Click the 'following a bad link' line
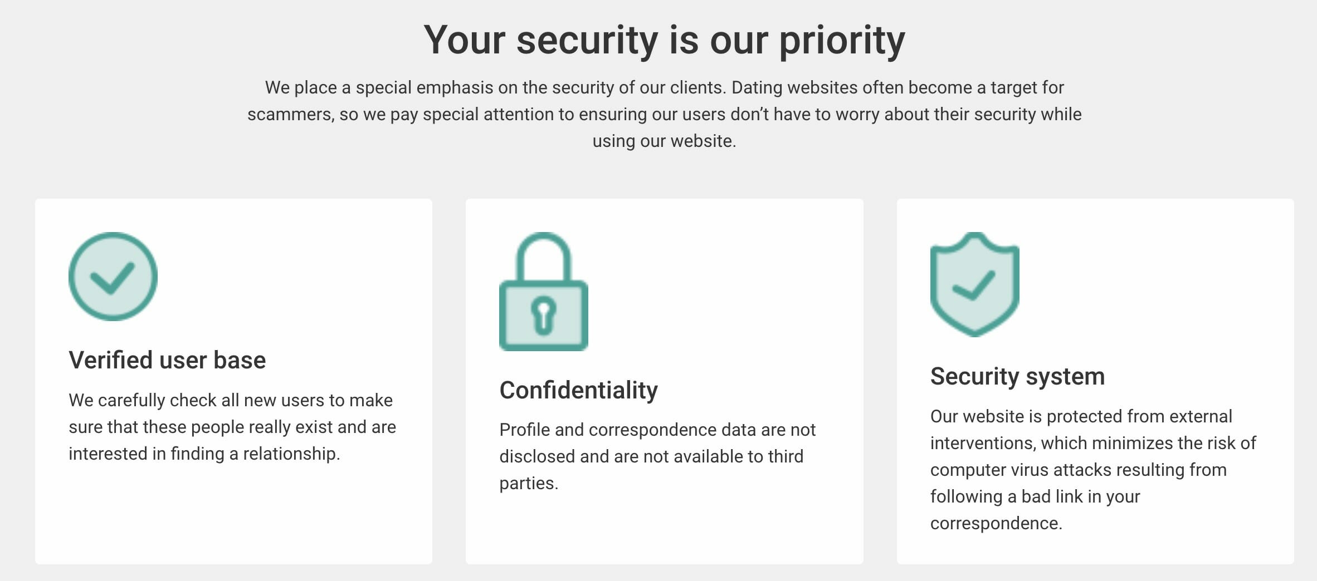The height and width of the screenshot is (581, 1317). pyautogui.click(x=1035, y=496)
